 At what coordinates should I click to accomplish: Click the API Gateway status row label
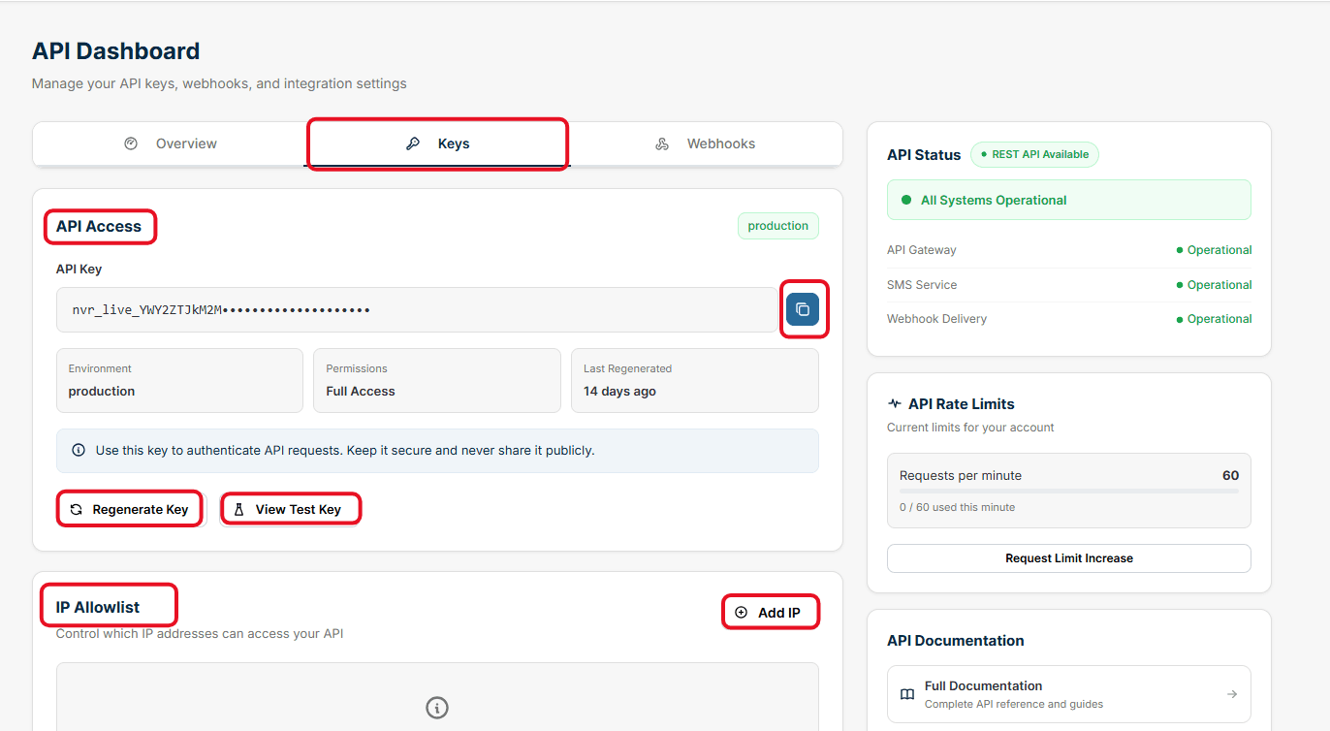922,250
